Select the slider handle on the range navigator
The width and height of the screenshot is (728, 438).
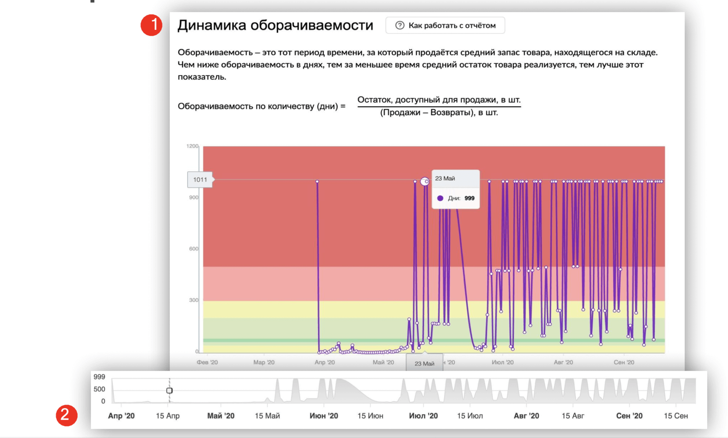[169, 390]
